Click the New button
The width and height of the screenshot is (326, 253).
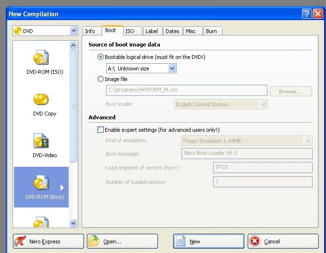click(209, 241)
